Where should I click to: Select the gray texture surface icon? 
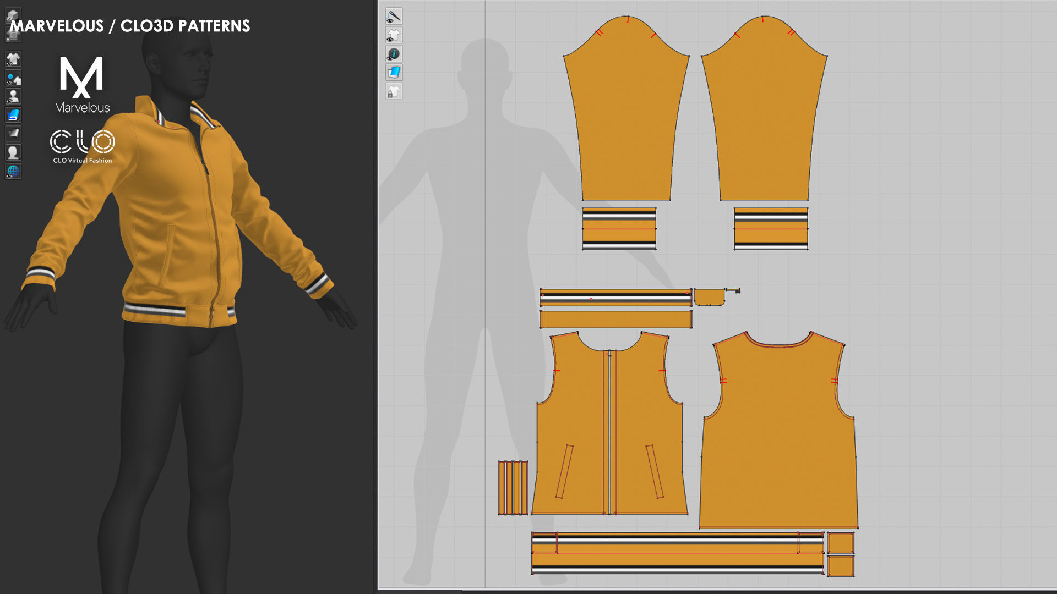13,134
